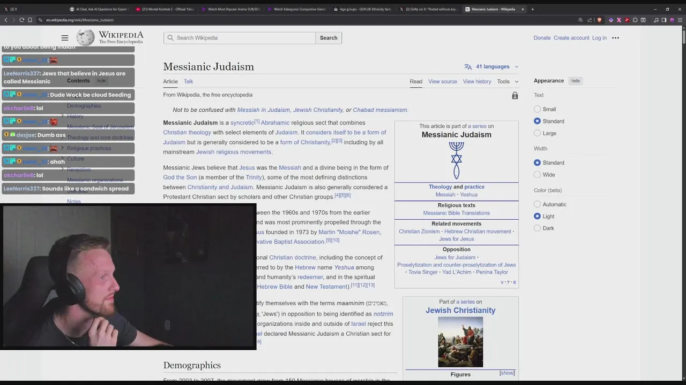
Task: Click the Search button
Action: coord(329,38)
